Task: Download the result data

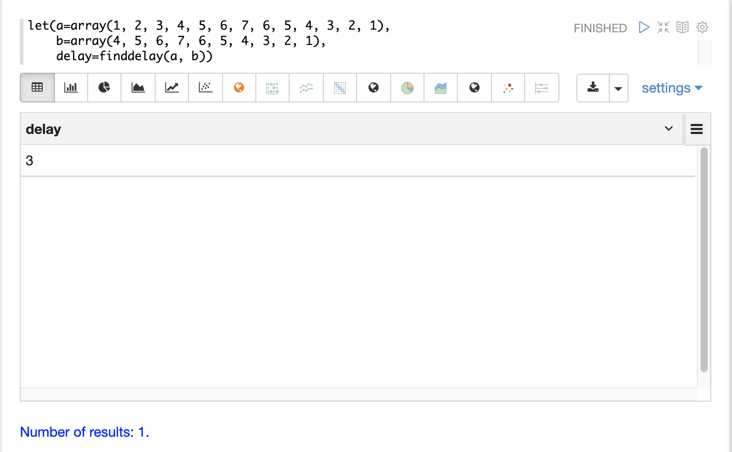Action: click(593, 88)
